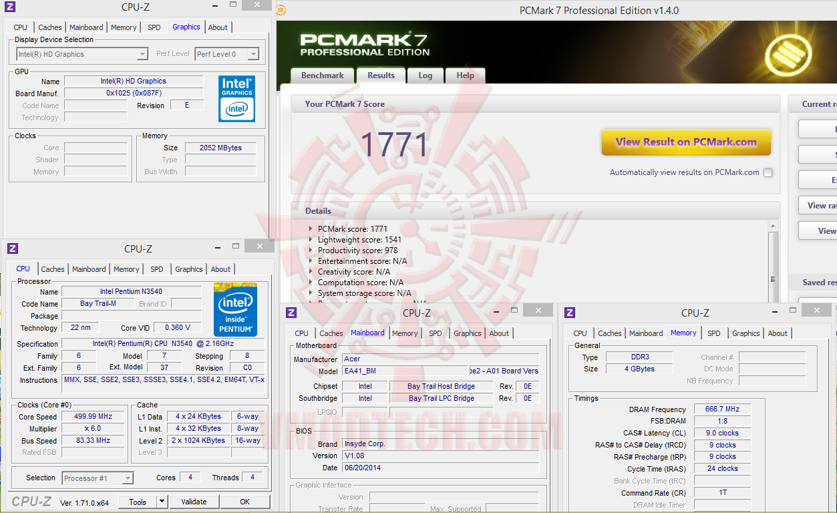
Task: Open Memory tab in CPU-Z processor window
Action: pos(126,269)
